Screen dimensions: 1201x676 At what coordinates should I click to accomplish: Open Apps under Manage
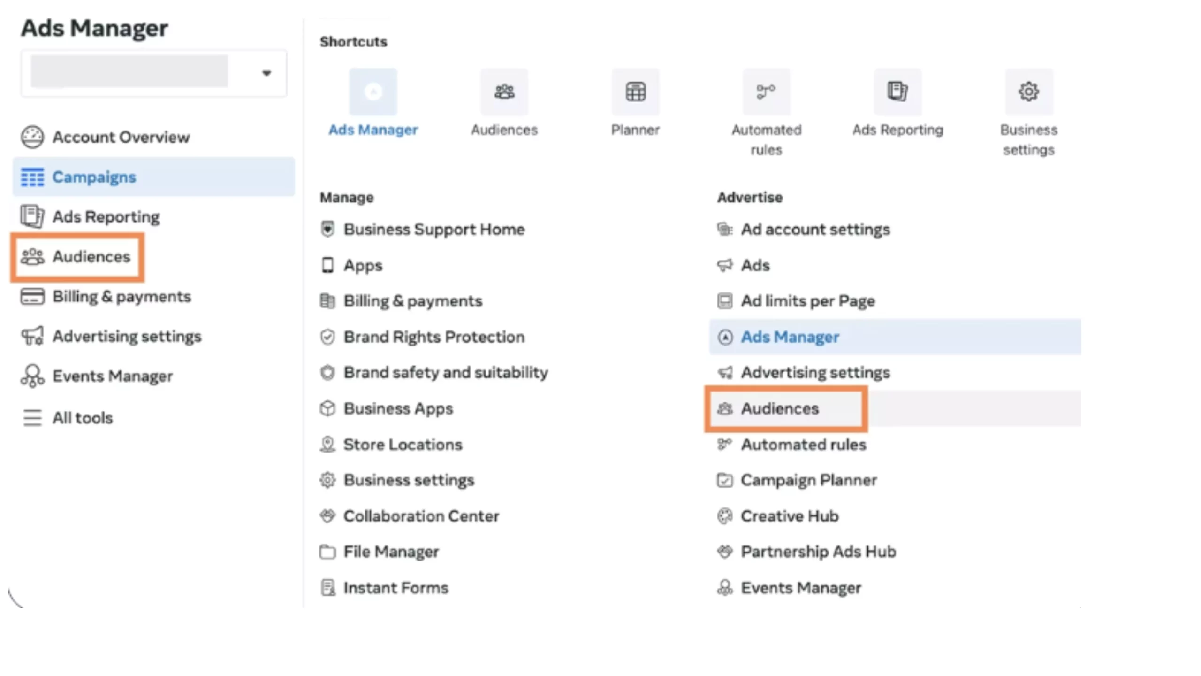[x=363, y=266]
